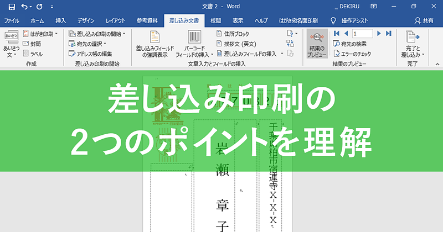Select the 差し込み文書 tab
The image size is (443, 232).
pyautogui.click(x=184, y=20)
